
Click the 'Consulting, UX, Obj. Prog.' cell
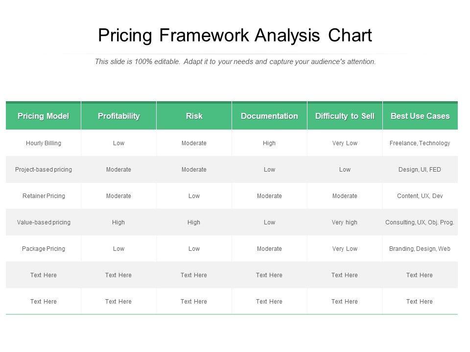pos(420,222)
